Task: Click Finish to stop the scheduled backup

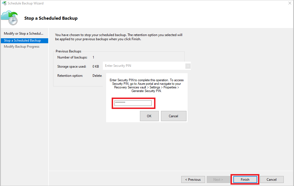Action: pos(245,179)
